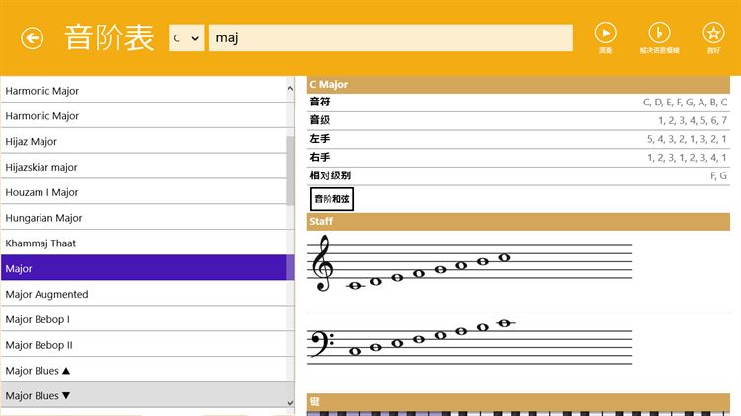Image resolution: width=741 pixels, height=416 pixels.
Task: Select Major Bebop I scale
Action: (143, 319)
